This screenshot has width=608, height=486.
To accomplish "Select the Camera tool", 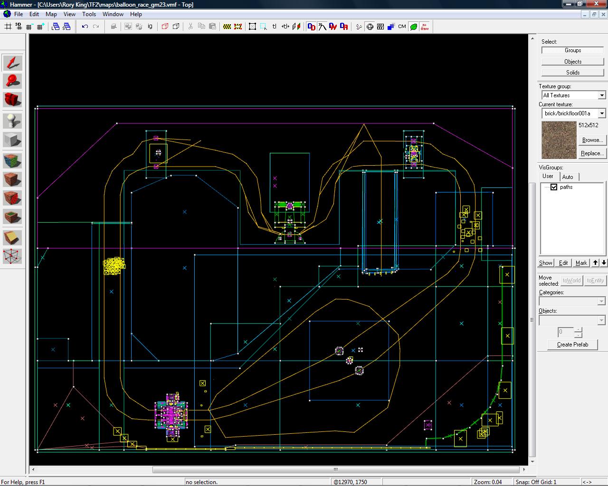I will point(12,99).
